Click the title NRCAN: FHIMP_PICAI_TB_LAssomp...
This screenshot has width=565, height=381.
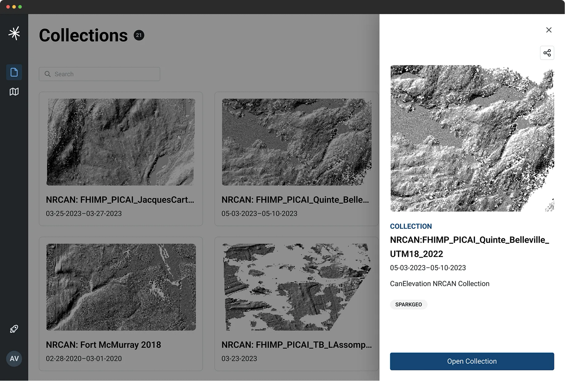click(x=296, y=345)
